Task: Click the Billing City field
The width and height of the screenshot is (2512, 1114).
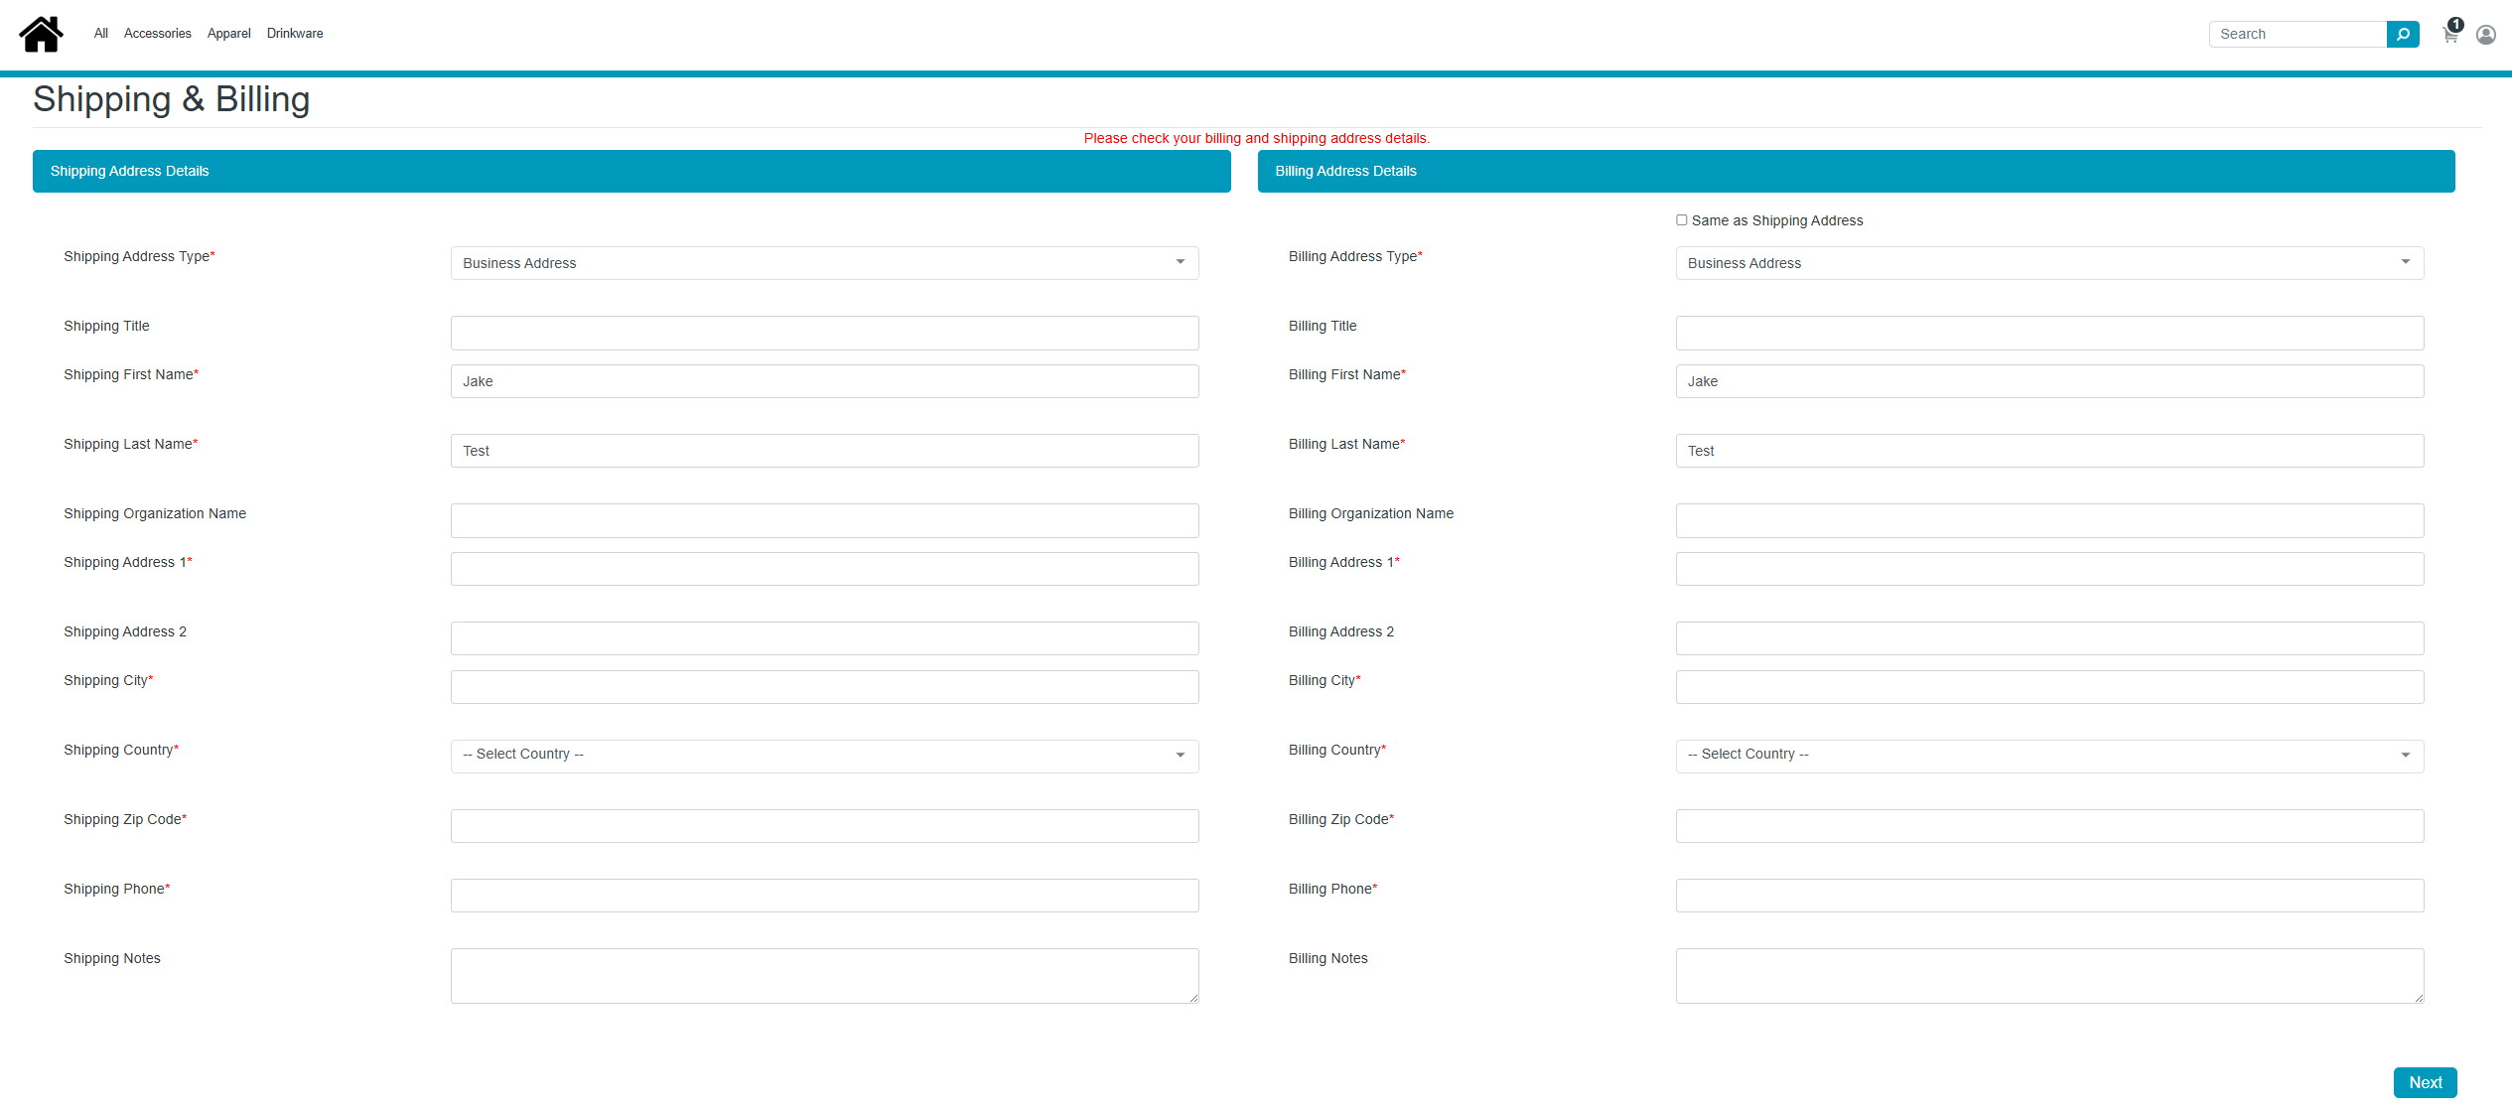Action: (x=2048, y=687)
